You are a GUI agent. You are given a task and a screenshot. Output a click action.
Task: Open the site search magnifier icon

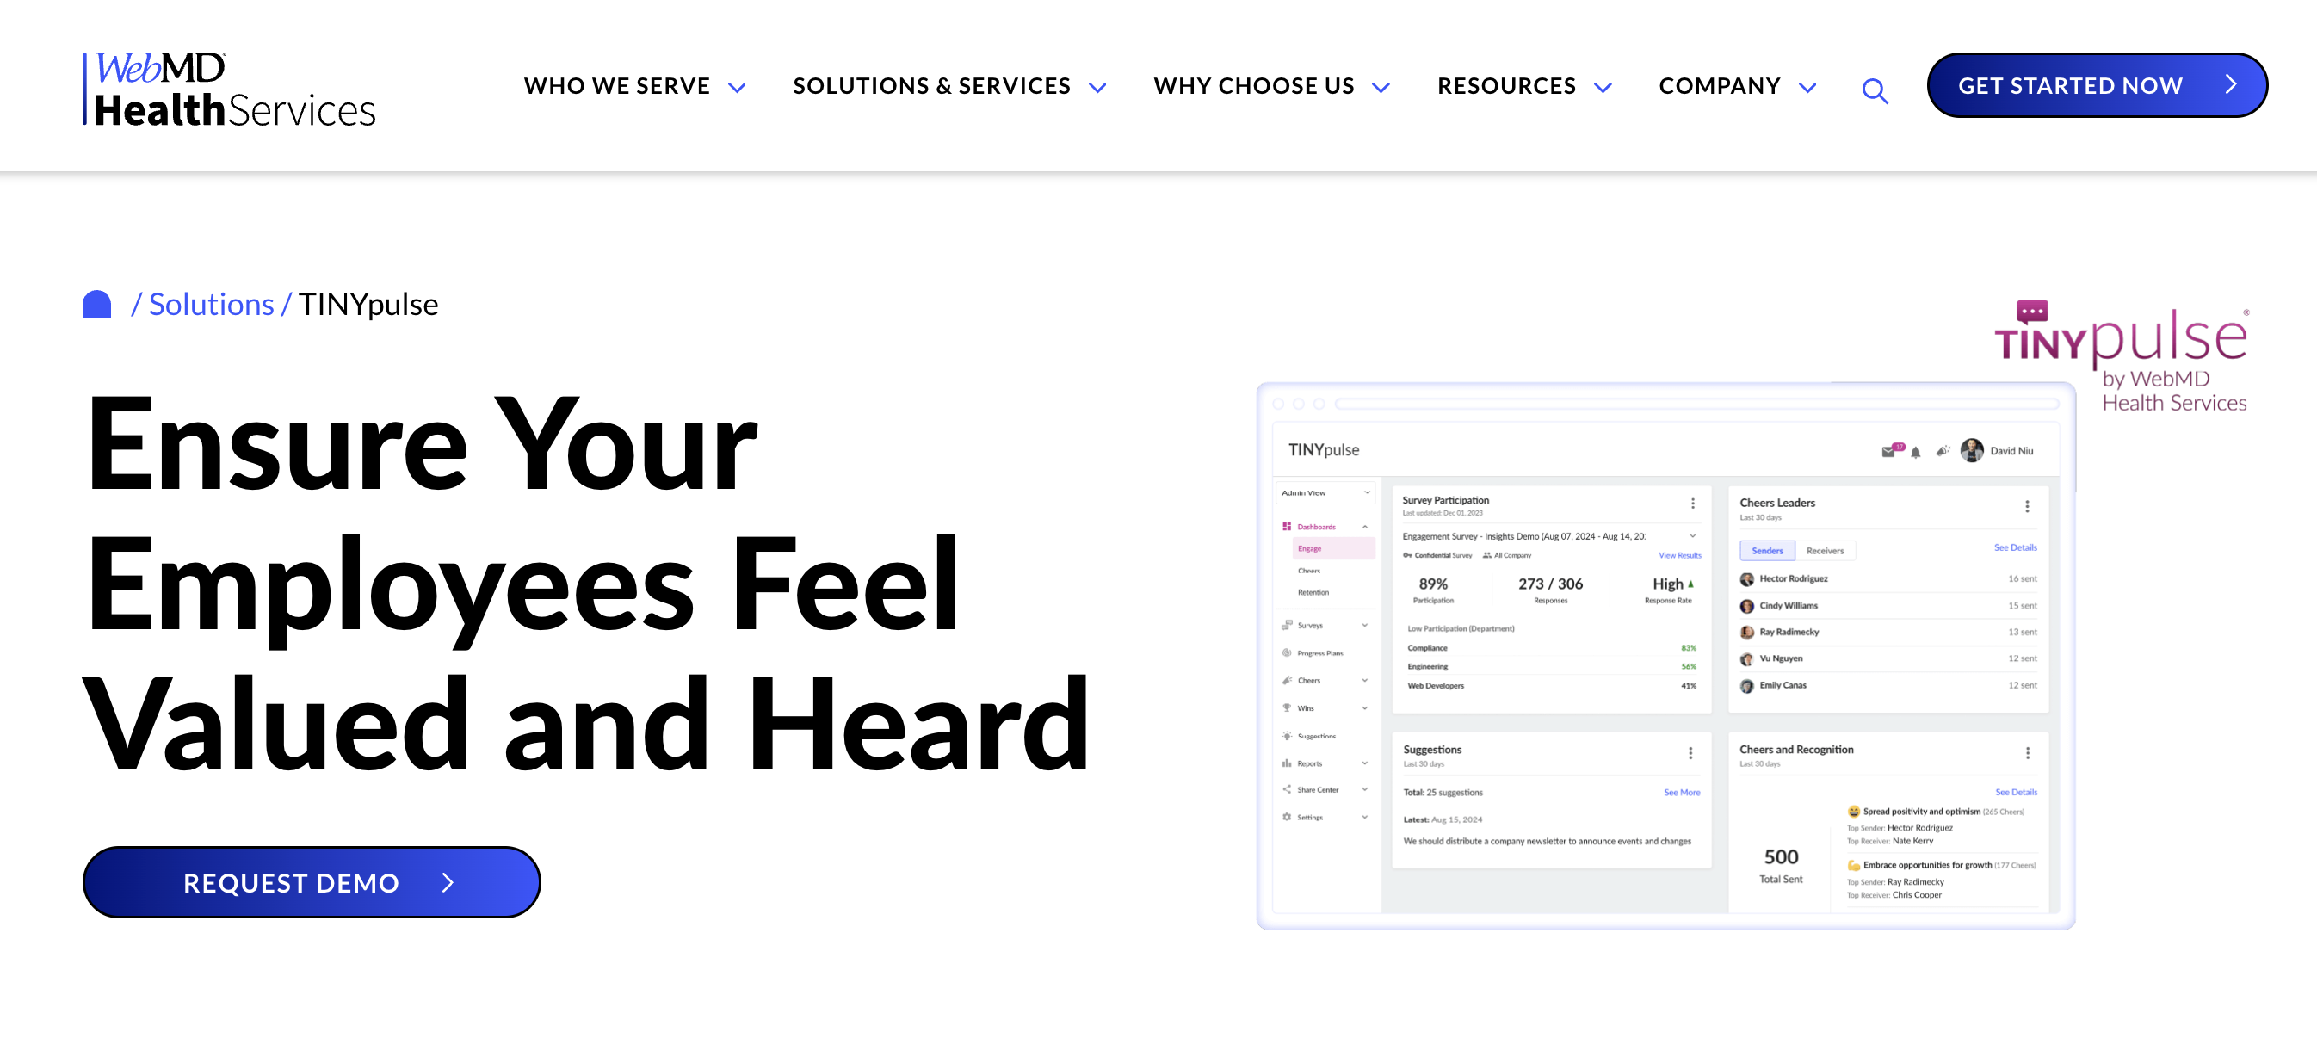[x=1875, y=90]
